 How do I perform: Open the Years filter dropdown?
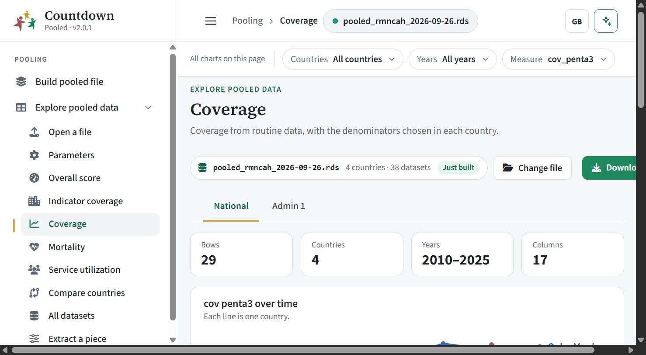[452, 59]
